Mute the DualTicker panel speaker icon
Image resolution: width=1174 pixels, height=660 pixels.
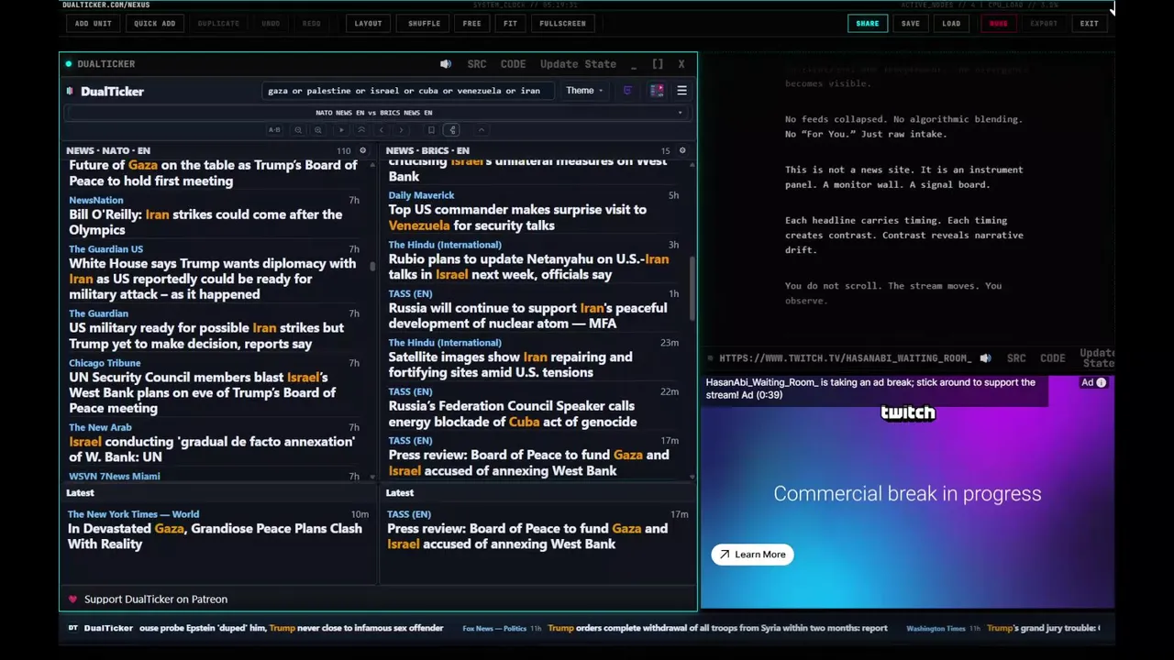point(446,64)
